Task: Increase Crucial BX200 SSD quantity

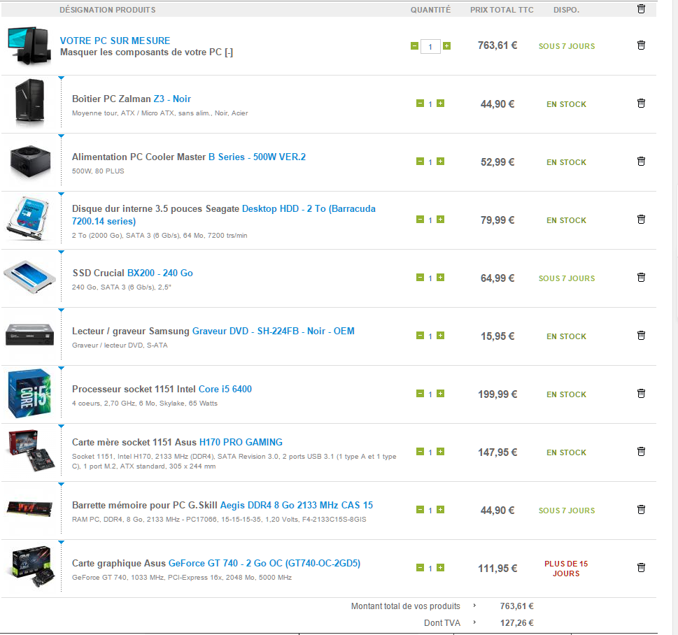Action: [x=440, y=278]
